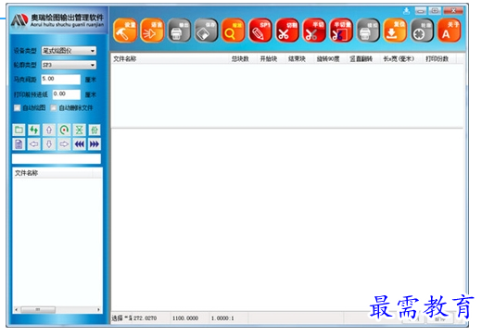Viewport: 482px width, 336px height.
Task: Click the triple left rewind arrows icon
Action: coord(80,144)
